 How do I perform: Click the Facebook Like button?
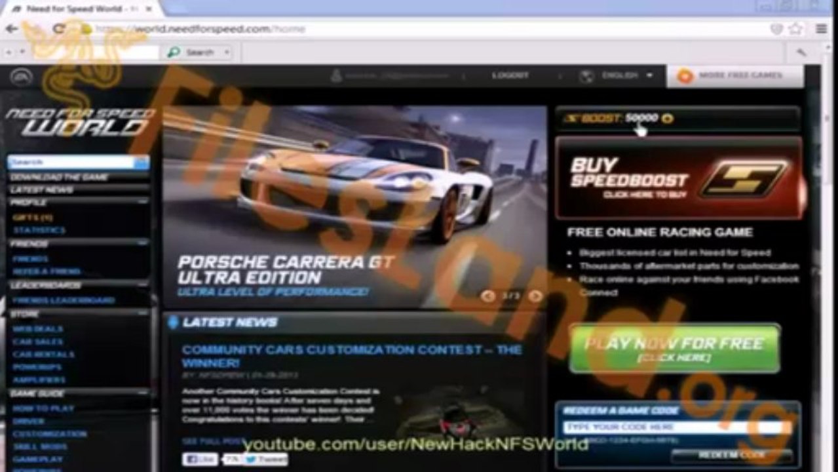tap(200, 460)
